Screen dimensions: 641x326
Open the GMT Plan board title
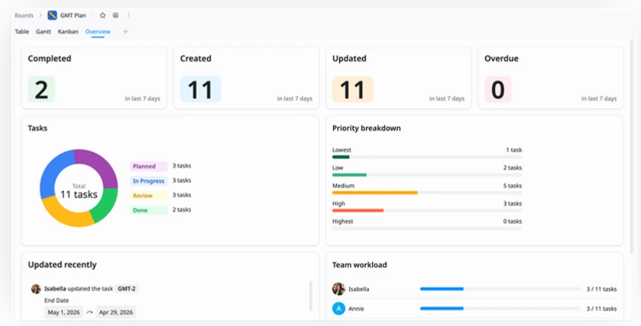click(x=73, y=15)
